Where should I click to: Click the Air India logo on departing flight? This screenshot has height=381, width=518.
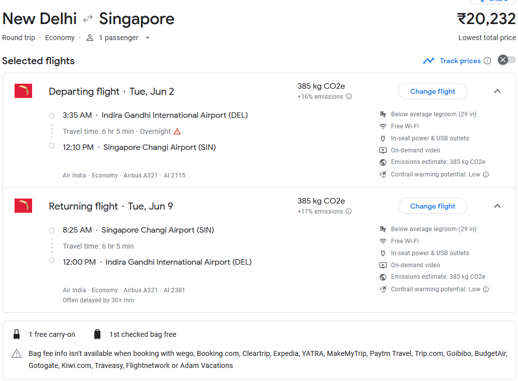[x=23, y=91]
